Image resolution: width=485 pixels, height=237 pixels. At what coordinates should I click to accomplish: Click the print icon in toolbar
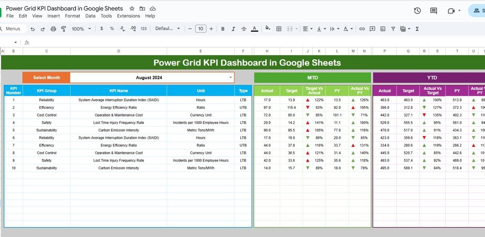tap(53, 29)
